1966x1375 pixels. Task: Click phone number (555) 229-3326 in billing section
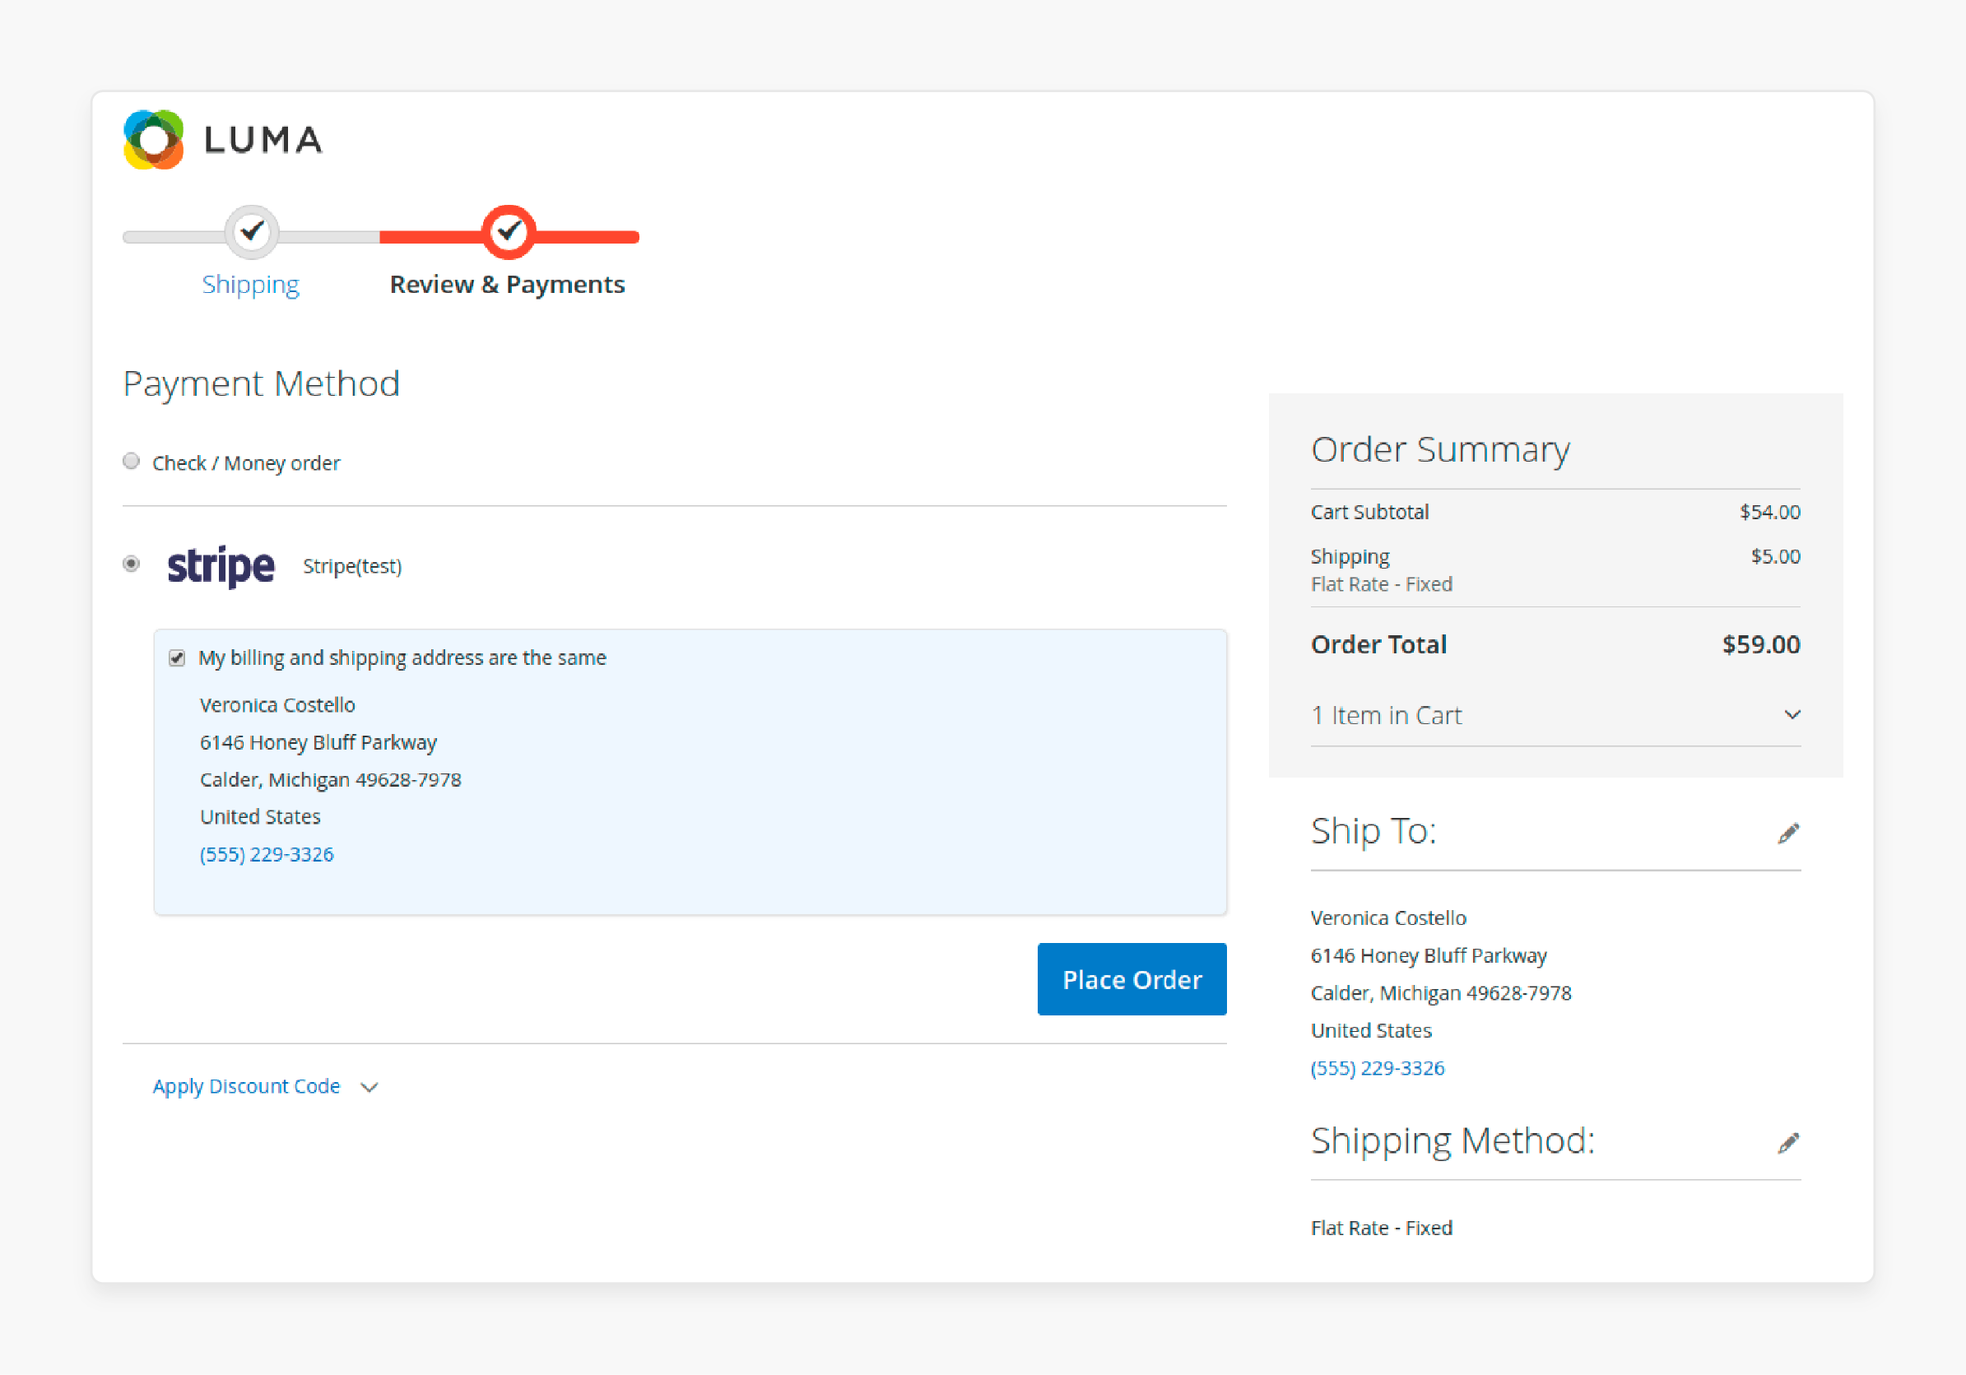pyautogui.click(x=266, y=853)
